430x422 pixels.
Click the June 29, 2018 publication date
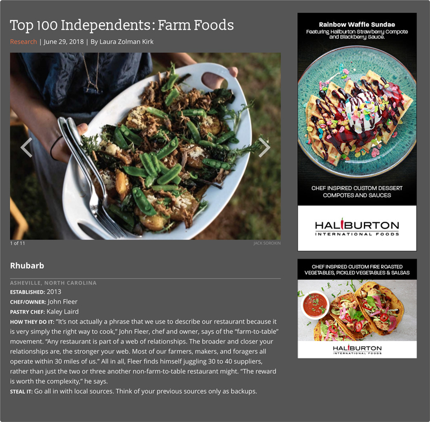(x=63, y=42)
